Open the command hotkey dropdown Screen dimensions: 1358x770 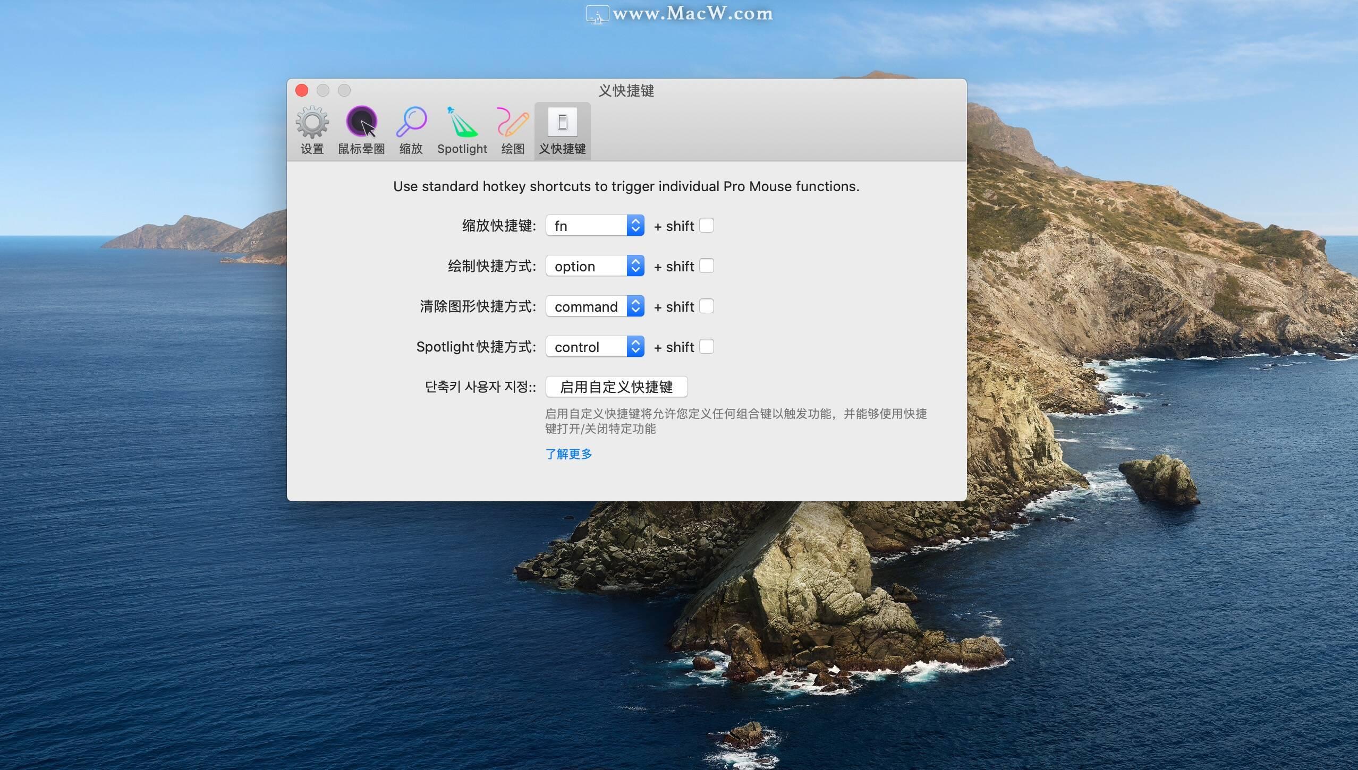[x=595, y=306]
